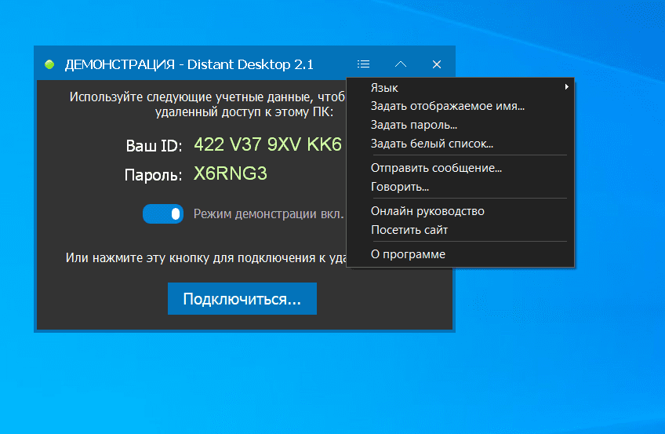Viewport: 665px width, 434px height.
Task: Close the Distant Desktop window
Action: point(436,64)
